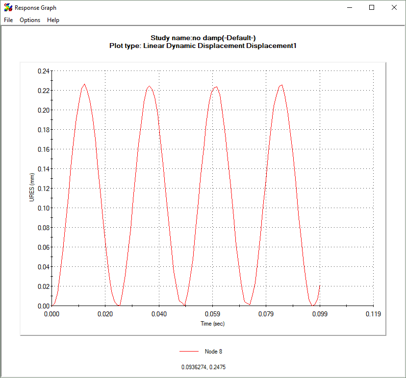This screenshot has height=378, width=406.
Task: Click the fourth peak of the red curve
Action: tap(282, 85)
